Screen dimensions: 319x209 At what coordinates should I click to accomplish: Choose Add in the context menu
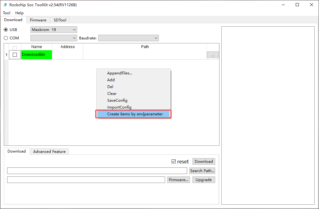click(133, 80)
